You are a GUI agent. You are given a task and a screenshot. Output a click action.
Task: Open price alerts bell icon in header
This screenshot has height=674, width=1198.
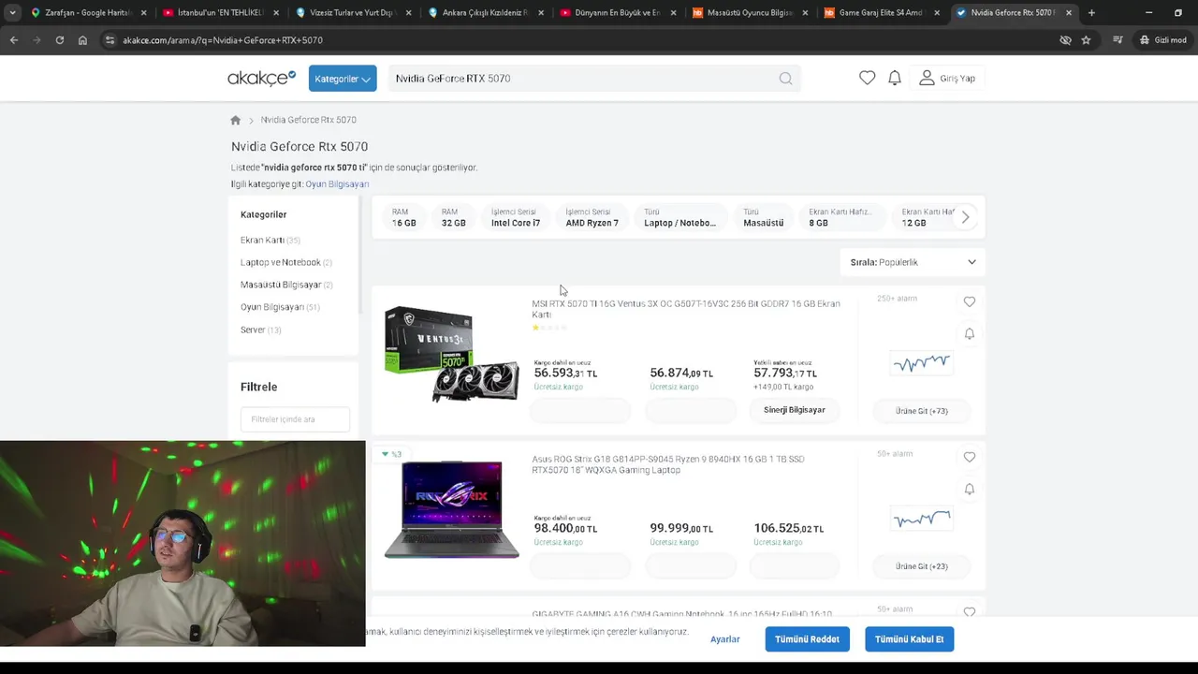click(895, 79)
